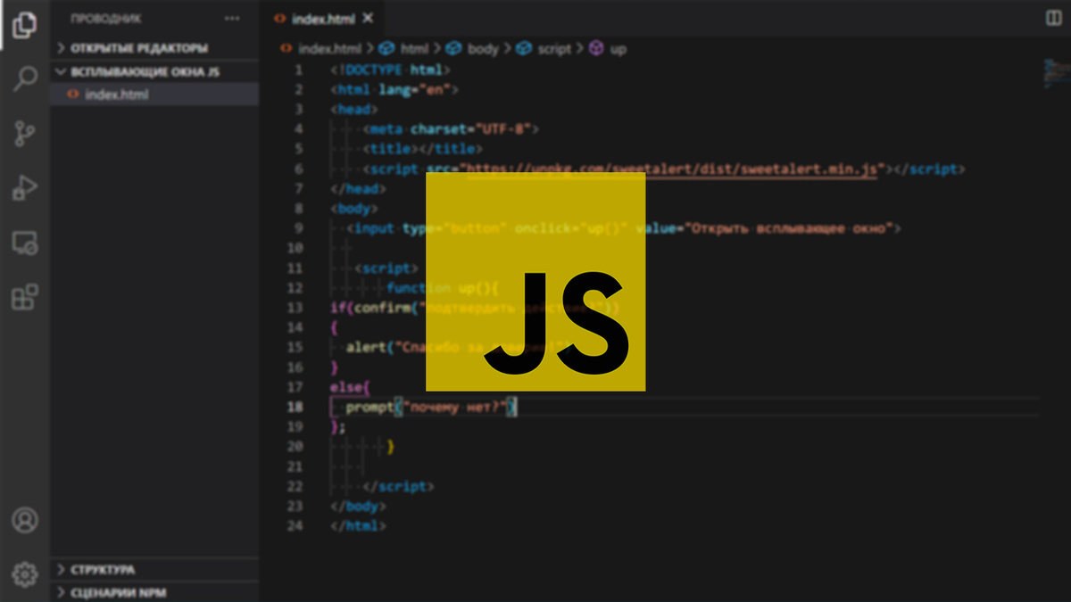This screenshot has width=1071, height=602.
Task: Click the ПРОВОДНИК panel title
Action: [x=104, y=19]
